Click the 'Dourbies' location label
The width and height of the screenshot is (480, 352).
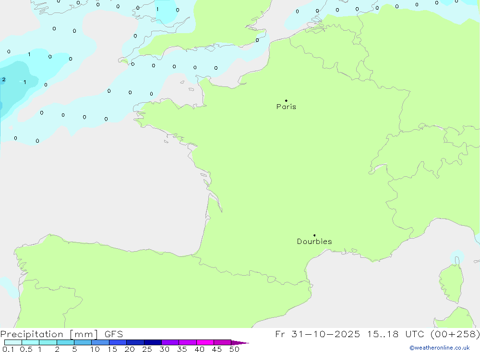(x=314, y=242)
